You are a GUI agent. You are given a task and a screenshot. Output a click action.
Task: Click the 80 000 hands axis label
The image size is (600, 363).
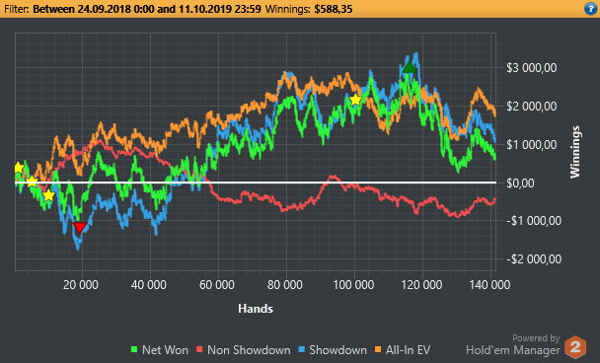[285, 285]
